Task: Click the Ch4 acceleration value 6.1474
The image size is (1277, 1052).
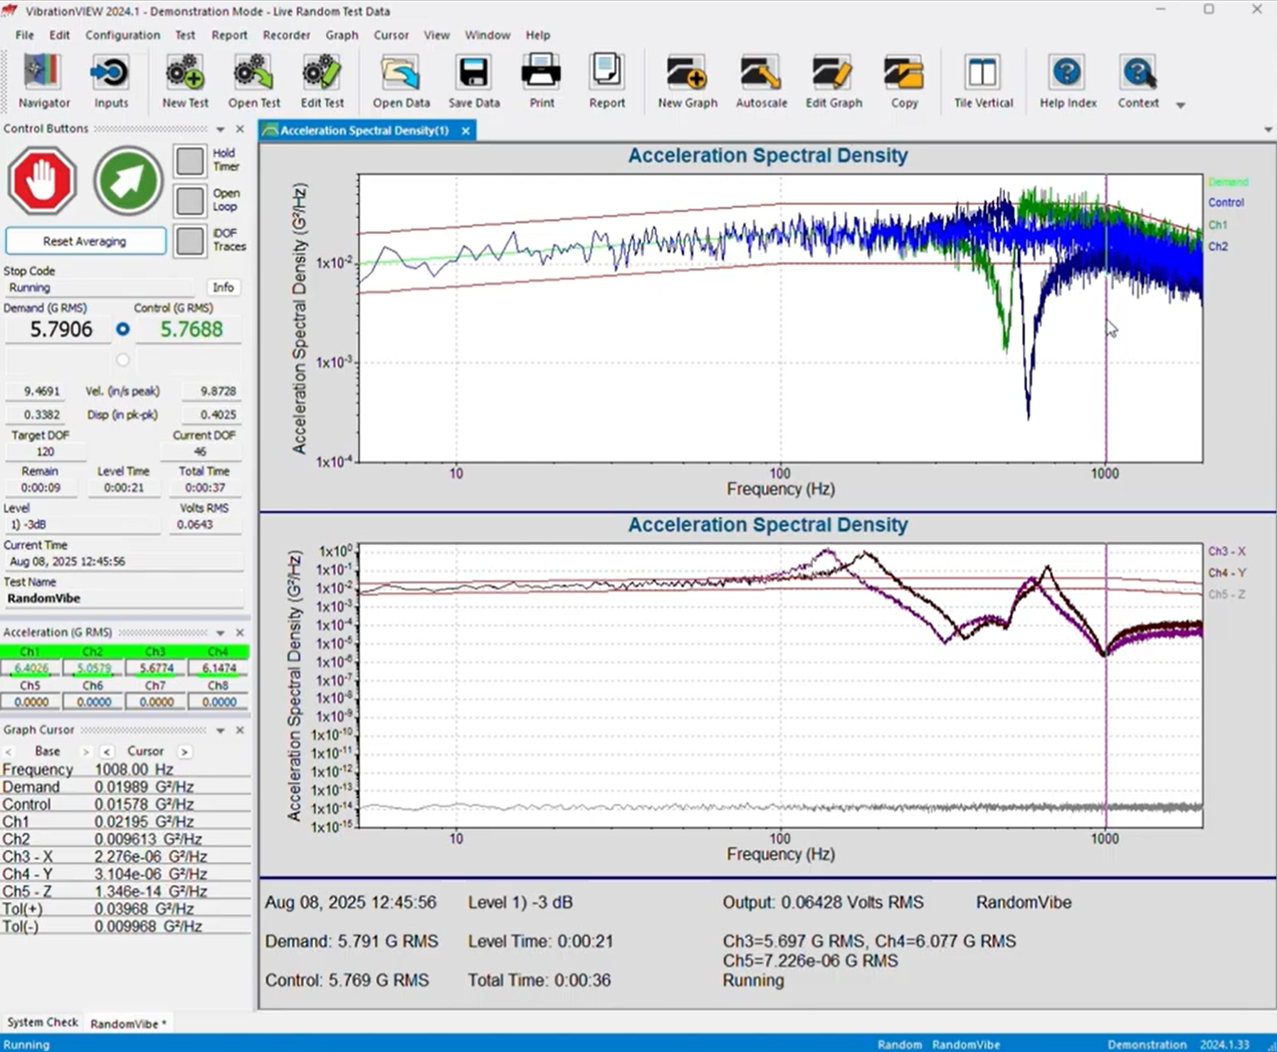Action: (x=219, y=669)
